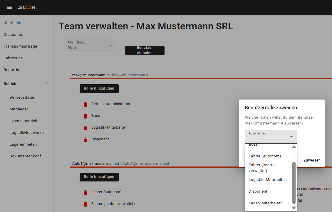The width and height of the screenshot is (332, 212).
Task: Open the Filter: Status dropdown
Action: [89, 46]
